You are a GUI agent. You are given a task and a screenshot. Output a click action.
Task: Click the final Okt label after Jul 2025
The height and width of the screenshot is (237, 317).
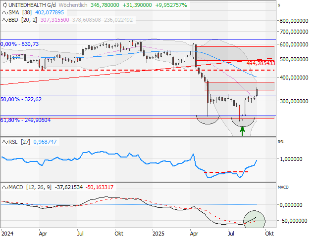tap(269, 234)
